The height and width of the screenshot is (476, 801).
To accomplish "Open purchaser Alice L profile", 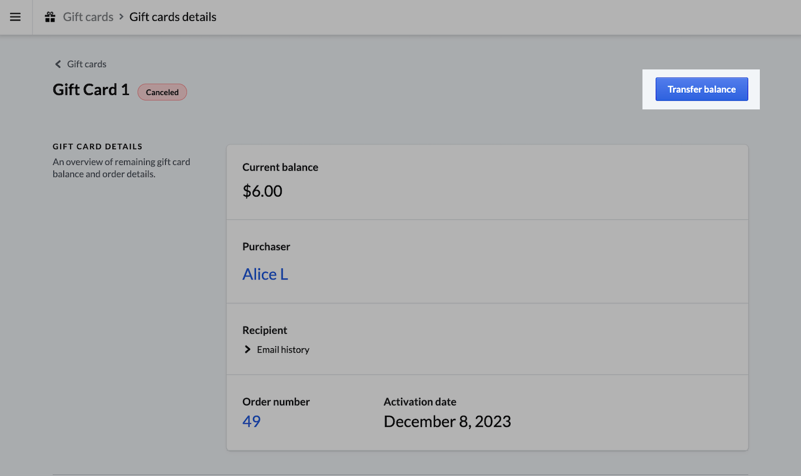I will [265, 274].
